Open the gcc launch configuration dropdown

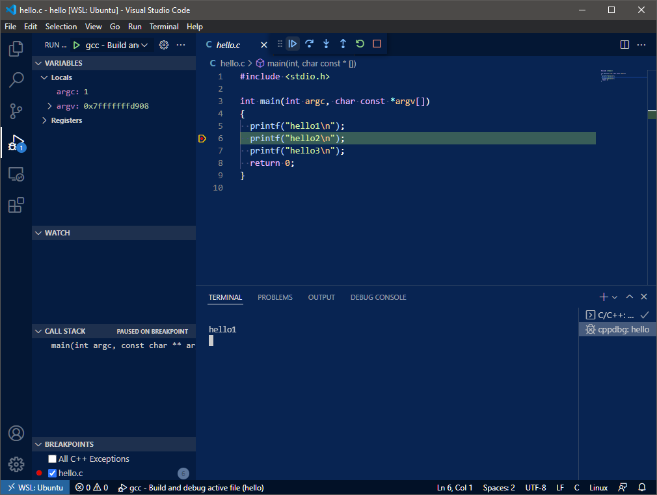116,45
